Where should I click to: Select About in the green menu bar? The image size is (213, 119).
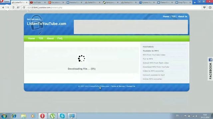[x=50, y=38]
